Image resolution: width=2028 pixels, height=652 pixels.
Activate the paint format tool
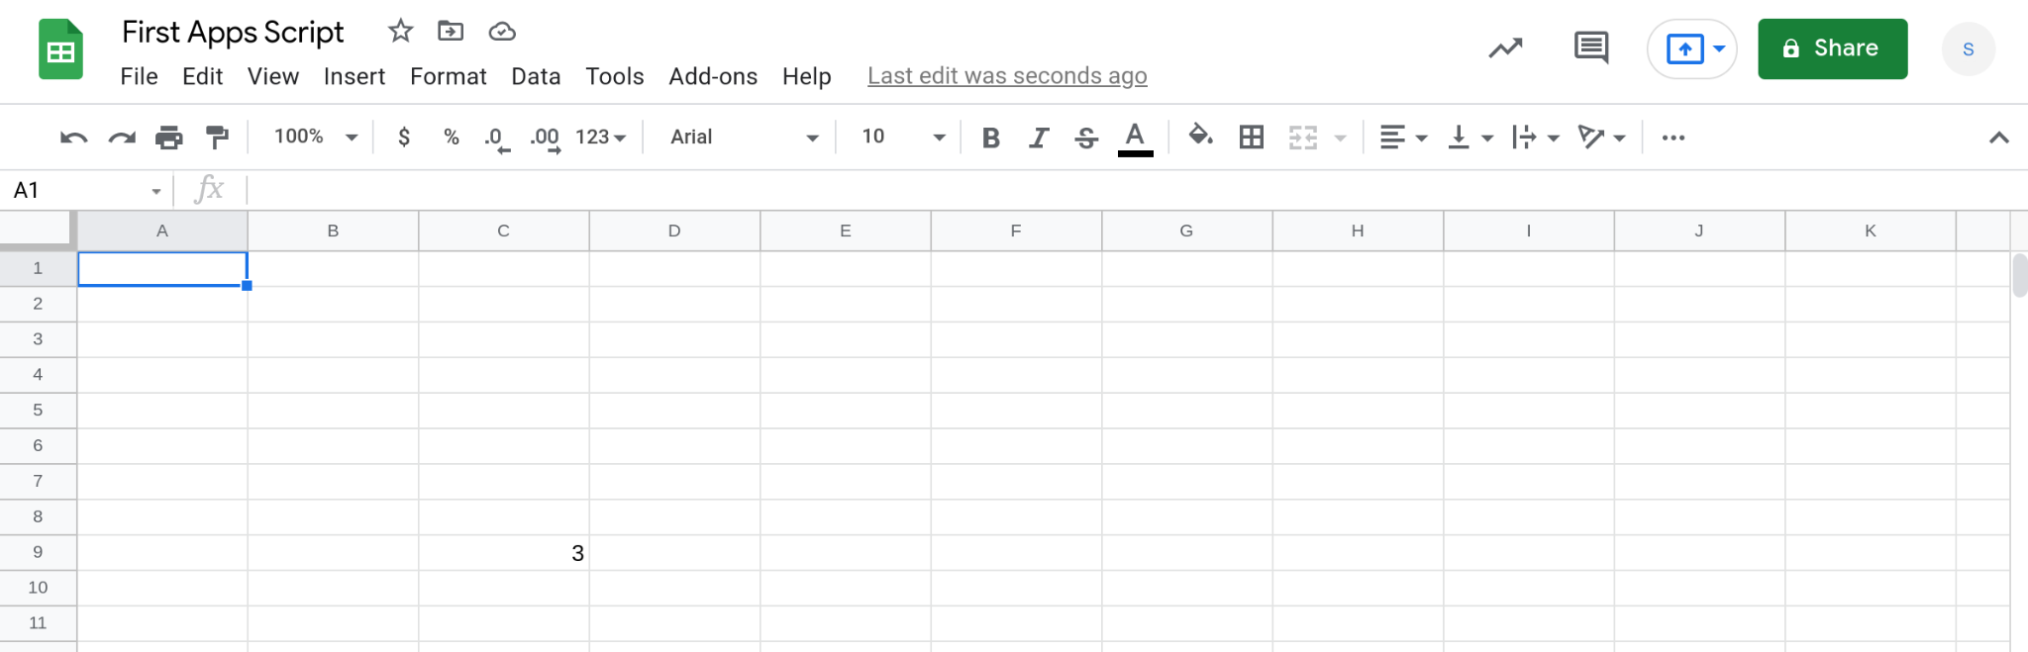tap(217, 138)
